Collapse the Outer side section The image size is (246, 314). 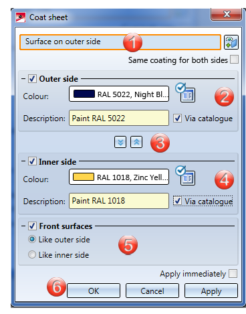(x=23, y=79)
